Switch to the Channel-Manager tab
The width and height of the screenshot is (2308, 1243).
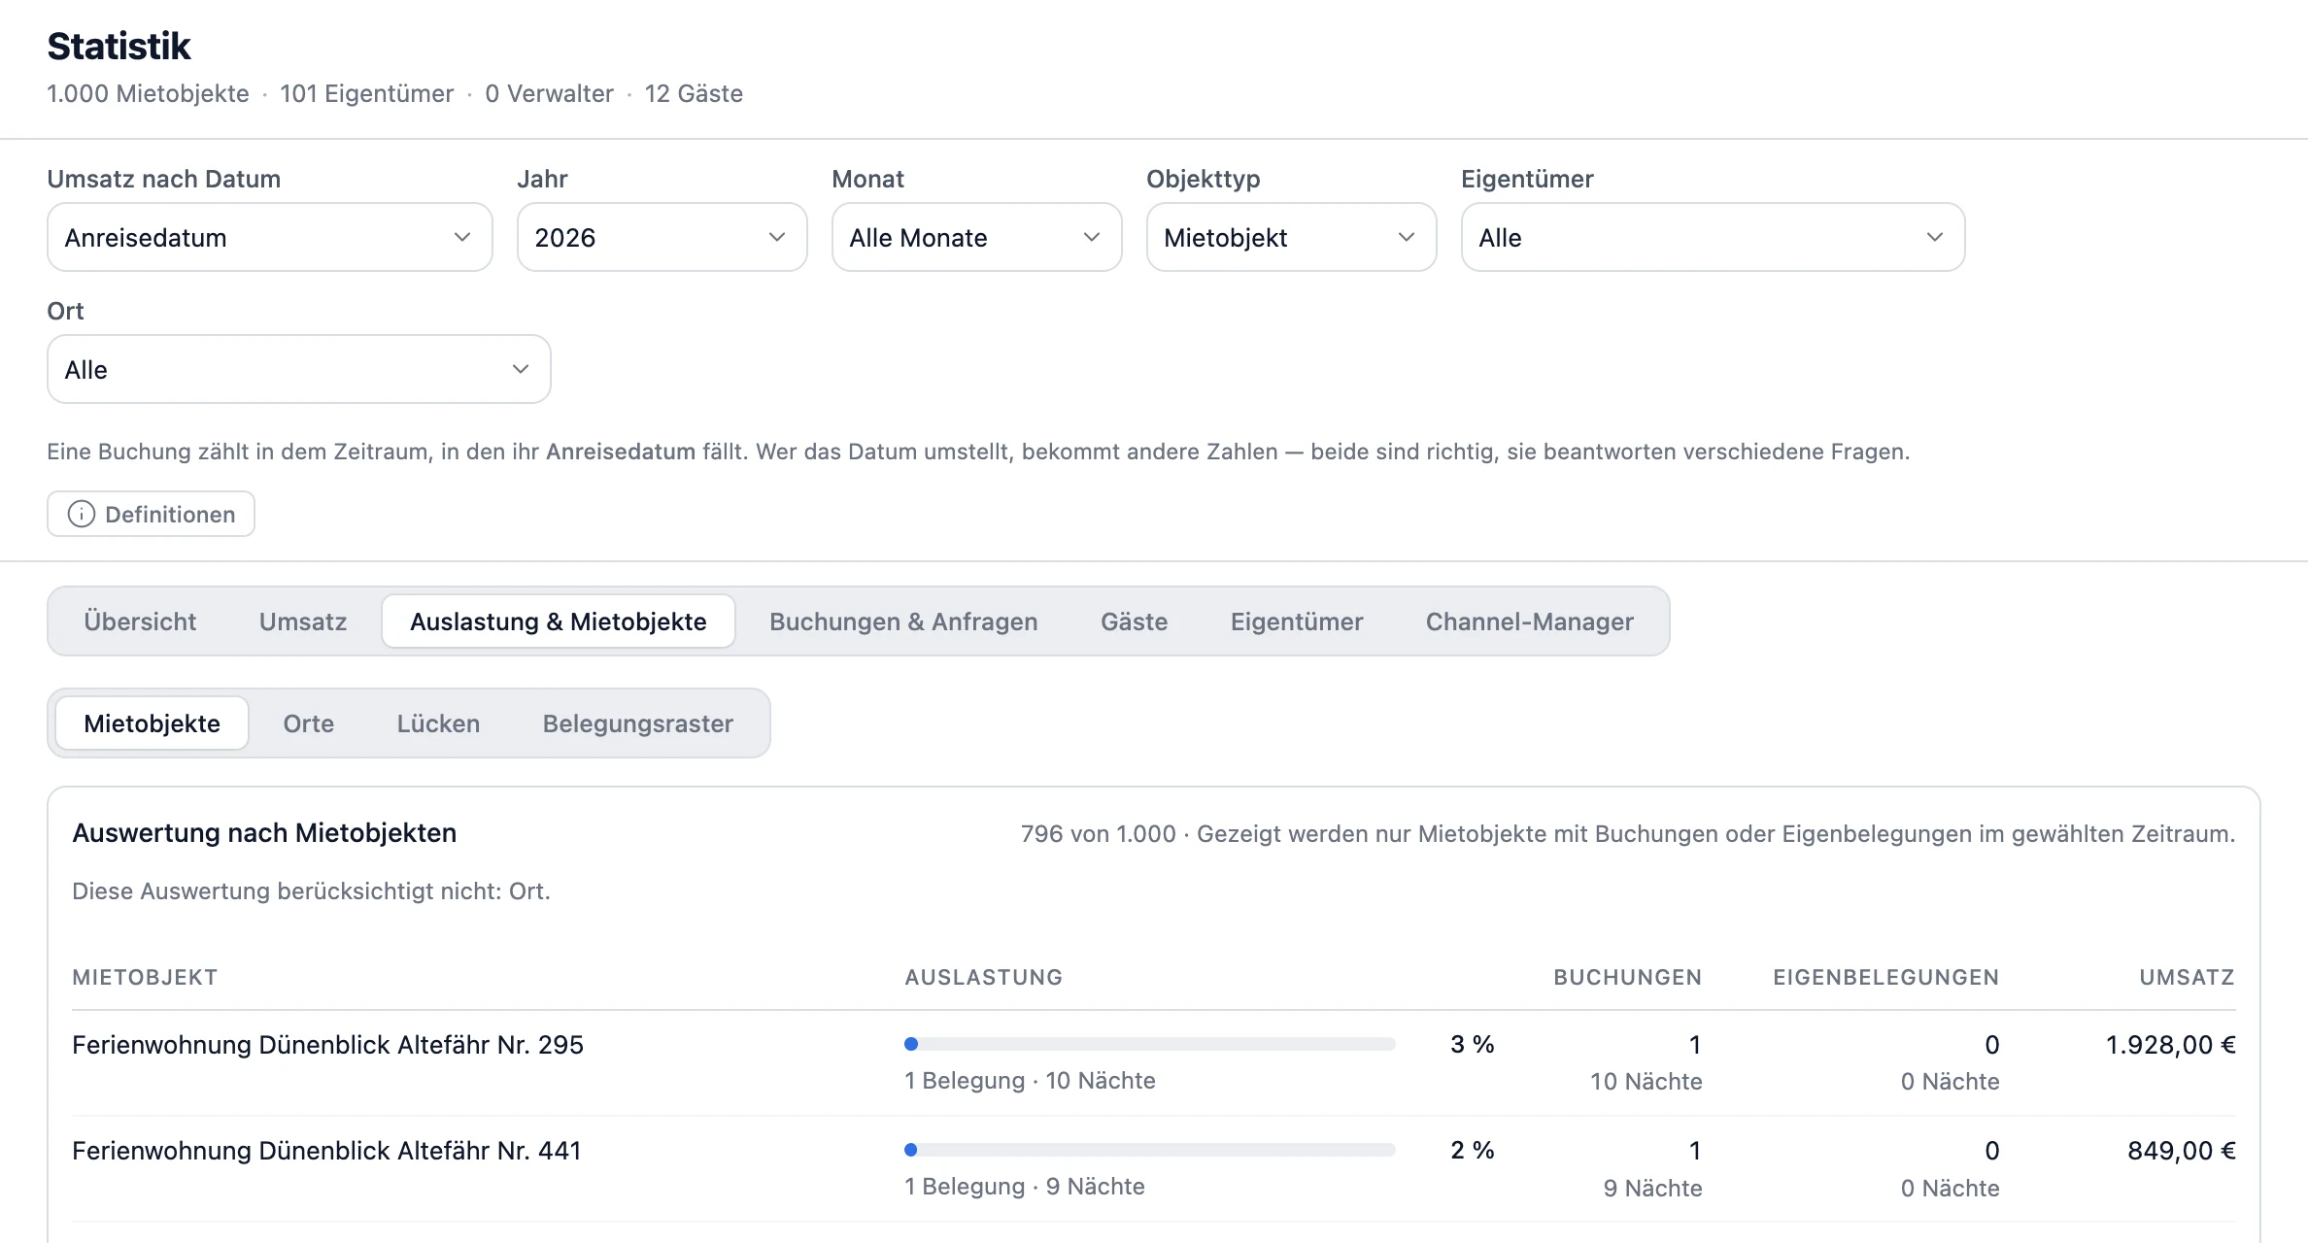(1529, 621)
